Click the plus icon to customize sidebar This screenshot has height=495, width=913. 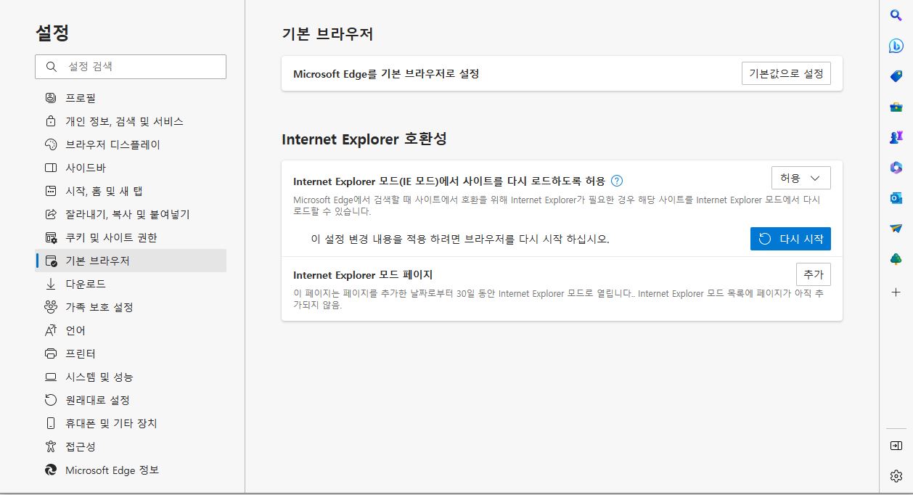click(896, 292)
